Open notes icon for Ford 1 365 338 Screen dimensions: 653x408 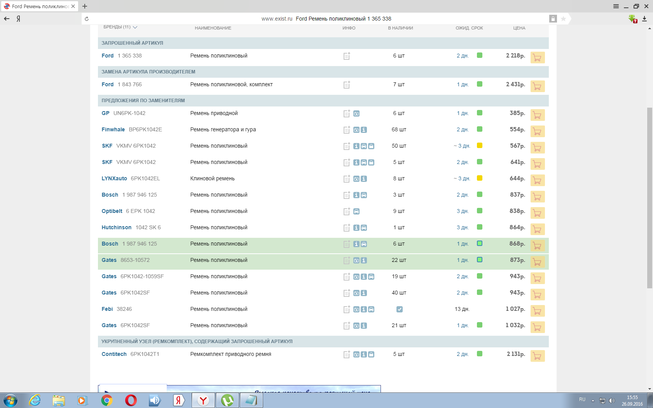(347, 56)
